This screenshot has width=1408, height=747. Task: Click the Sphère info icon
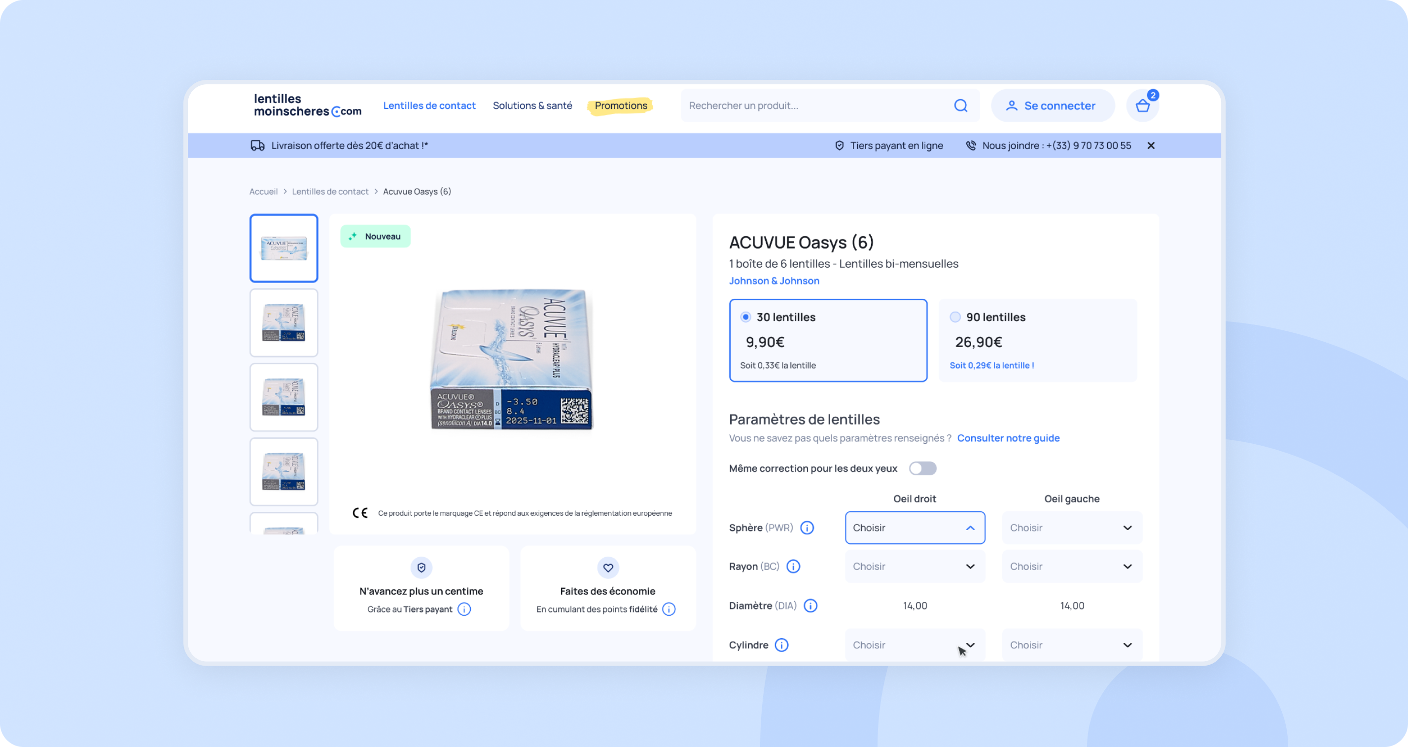[x=807, y=528]
